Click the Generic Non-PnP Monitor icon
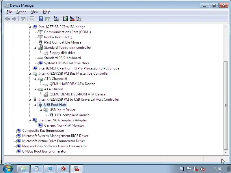The width and height of the screenshot is (231, 173). coord(40,125)
